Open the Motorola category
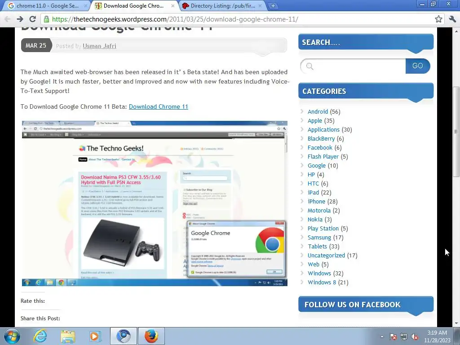460x345 pixels. 319,211
